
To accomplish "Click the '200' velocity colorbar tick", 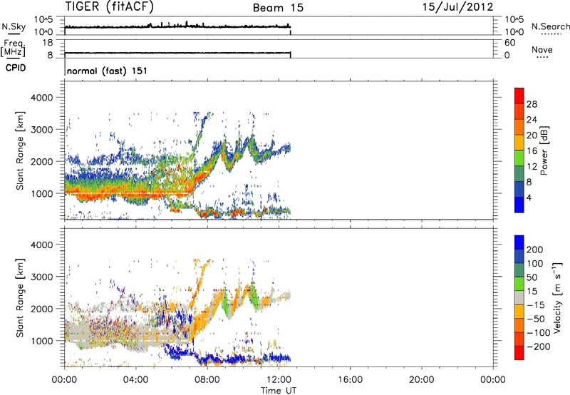I will (535, 250).
